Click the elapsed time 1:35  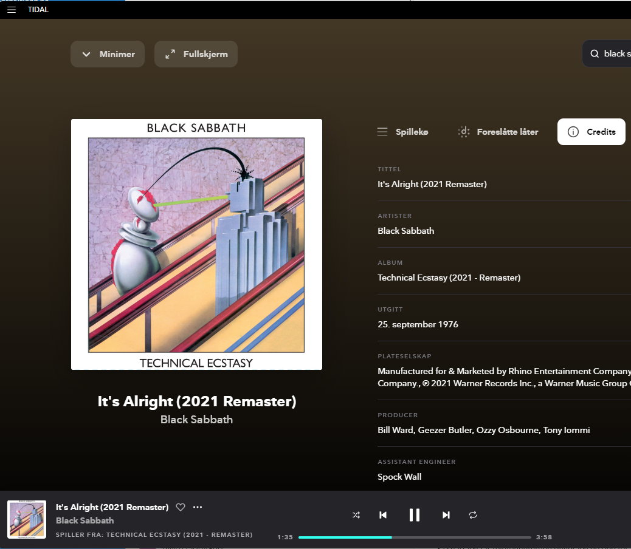pos(285,537)
